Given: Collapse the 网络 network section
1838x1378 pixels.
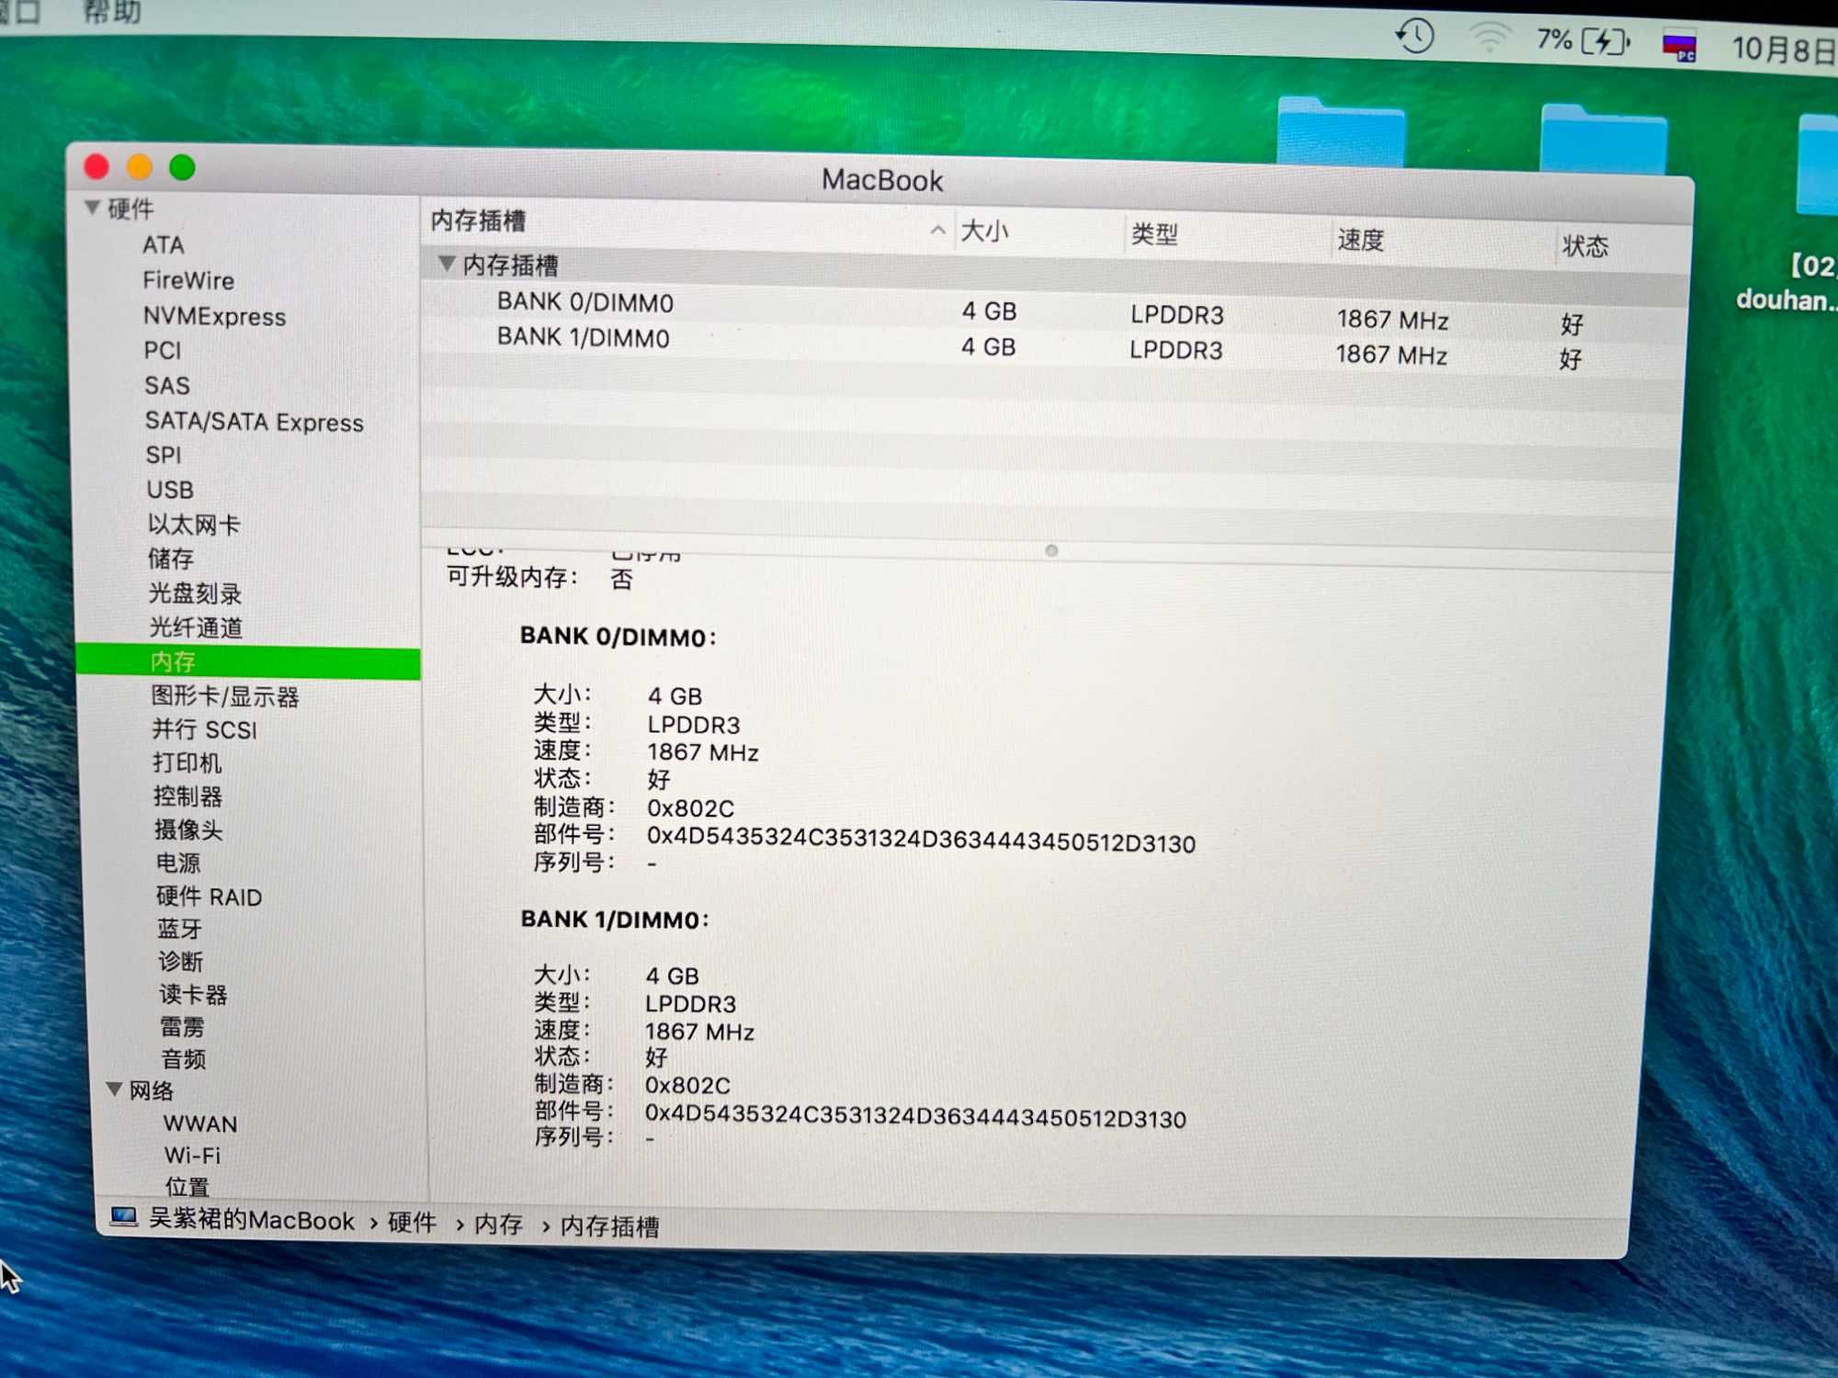Looking at the screenshot, I should pyautogui.click(x=115, y=1089).
